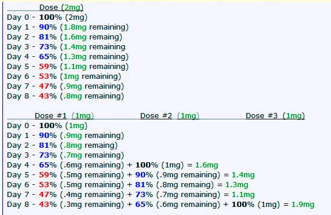Screen dimensions: 331x215
Task: Click the 'Dose #3 (1mg)' heading
Action: 275,116
